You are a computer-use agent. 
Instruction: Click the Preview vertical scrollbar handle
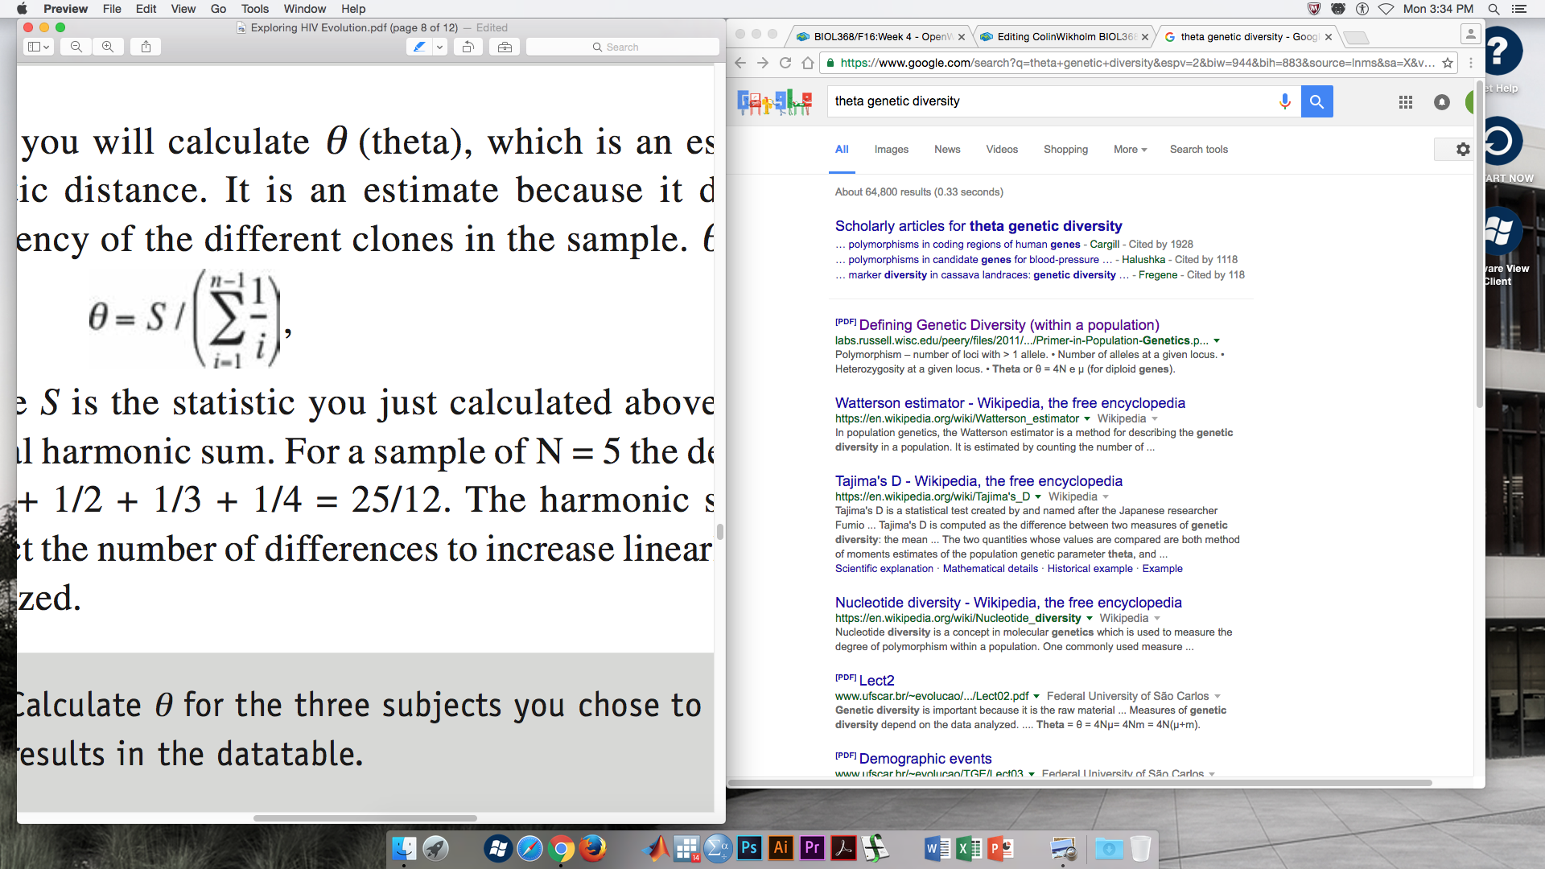pos(719,532)
